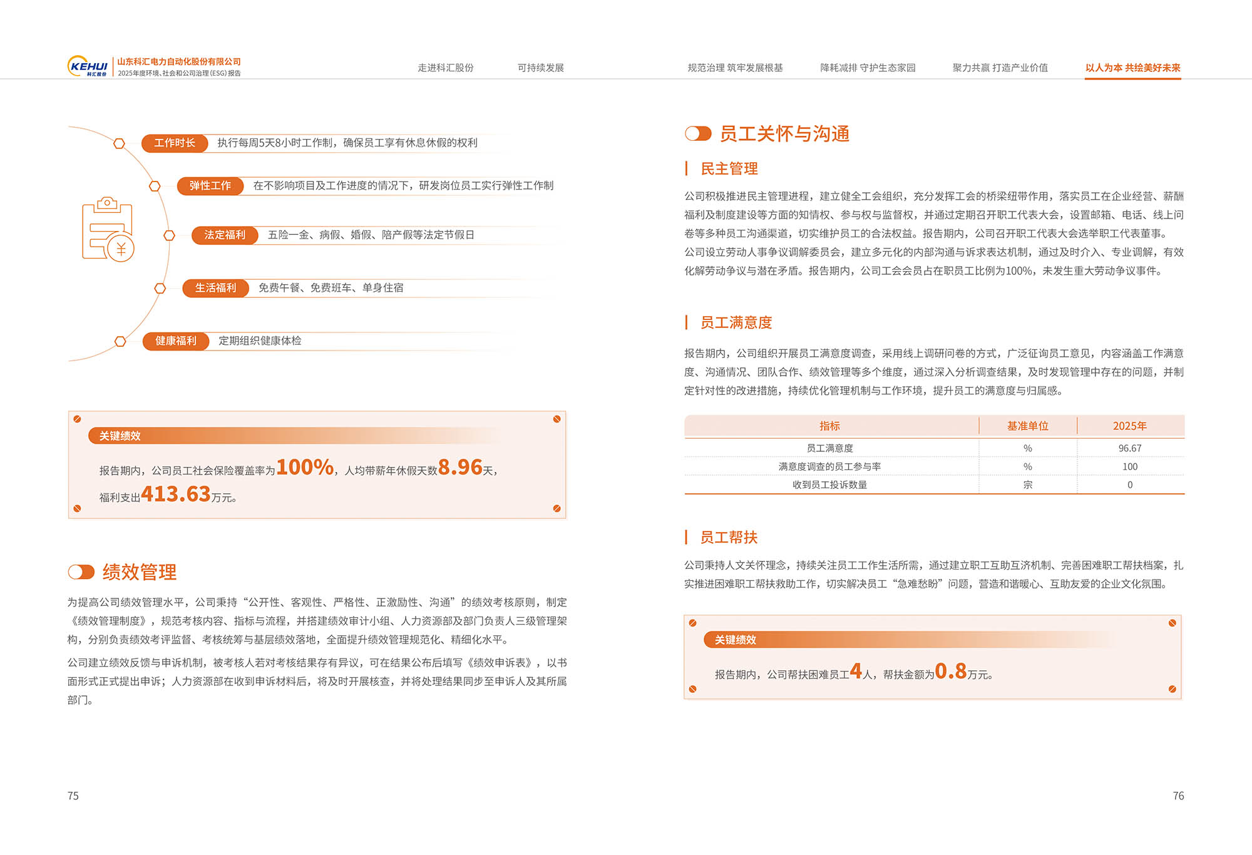This screenshot has height=855, width=1252.
Task: Click 关键绩效 banner in welfare box
Action: pos(120,436)
